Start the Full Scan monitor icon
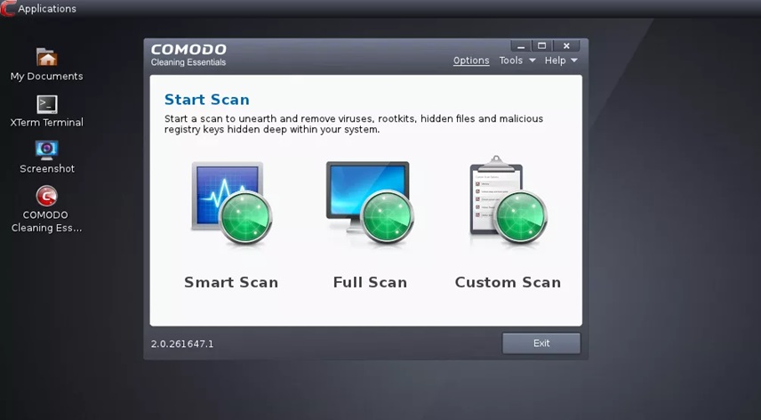 (x=370, y=203)
